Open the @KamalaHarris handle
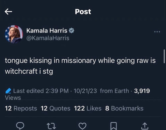This screenshot has height=130, width=166. (48, 38)
